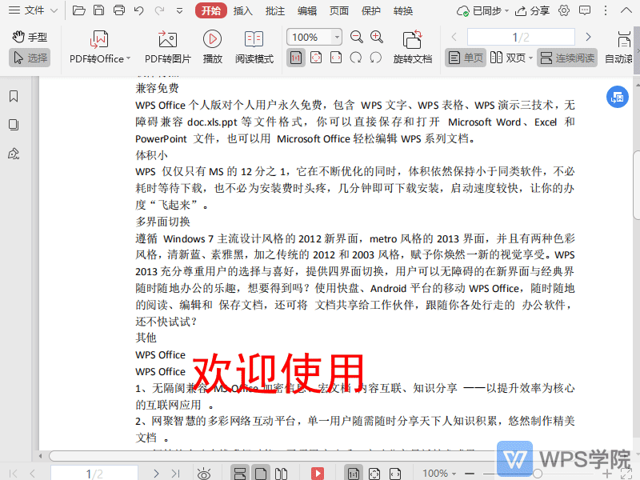Expand the zoom percentage 100% dropdown
Screen dimensions: 640x480
pyautogui.click(x=337, y=37)
